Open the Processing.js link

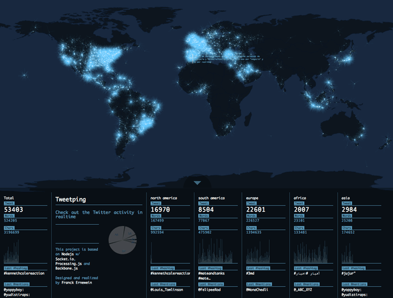click(69, 263)
